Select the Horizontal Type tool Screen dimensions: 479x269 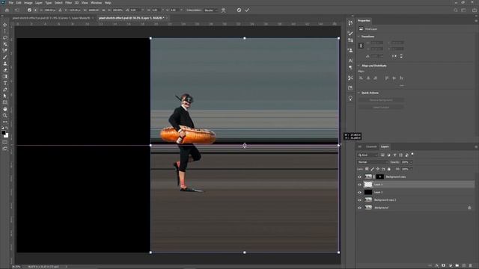coord(5,83)
